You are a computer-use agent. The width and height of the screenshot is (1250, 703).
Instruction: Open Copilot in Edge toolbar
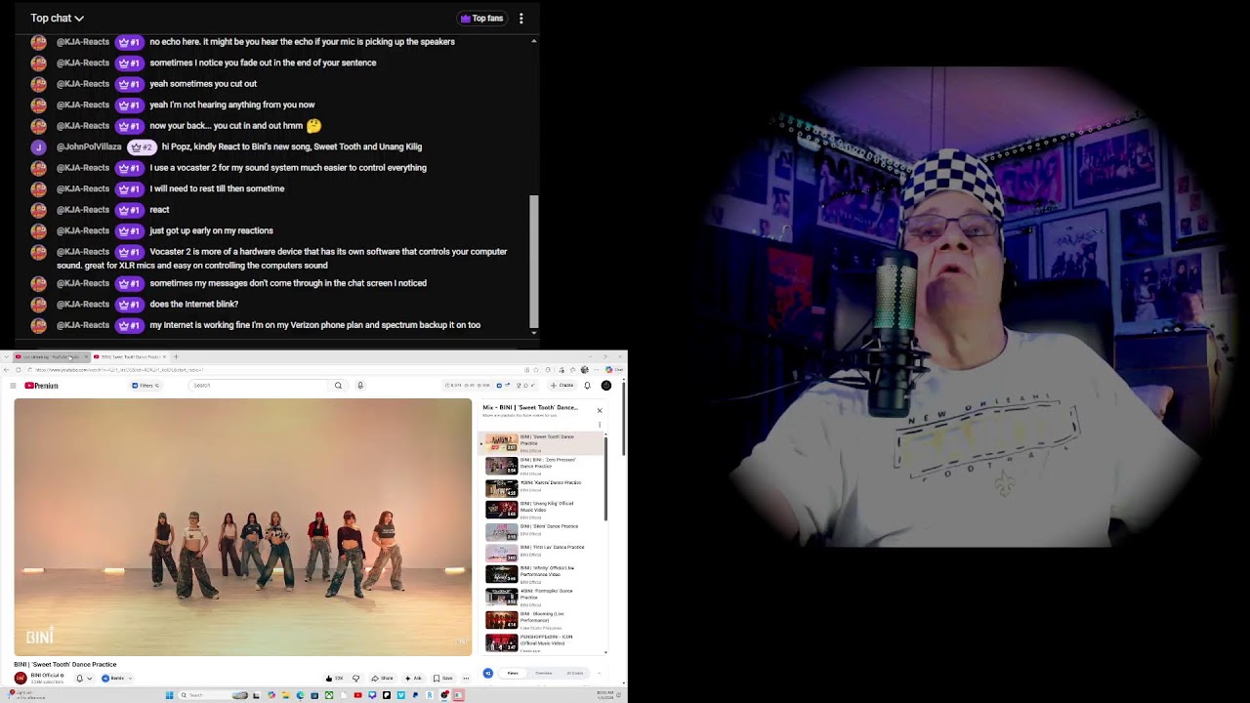(x=613, y=370)
